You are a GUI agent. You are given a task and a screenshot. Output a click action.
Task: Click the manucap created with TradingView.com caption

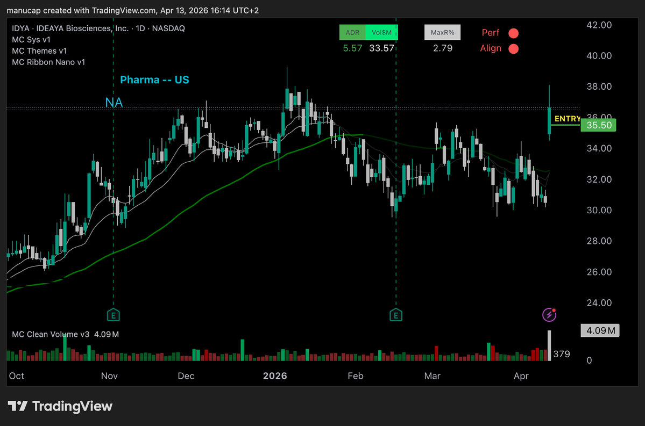132,10
